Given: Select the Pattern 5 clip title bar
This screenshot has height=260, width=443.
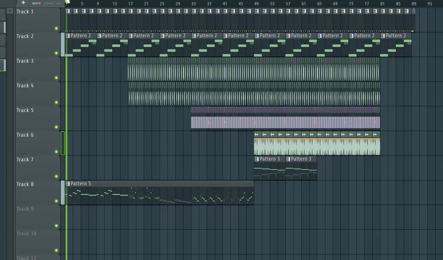Looking at the screenshot, I should 159,183.
